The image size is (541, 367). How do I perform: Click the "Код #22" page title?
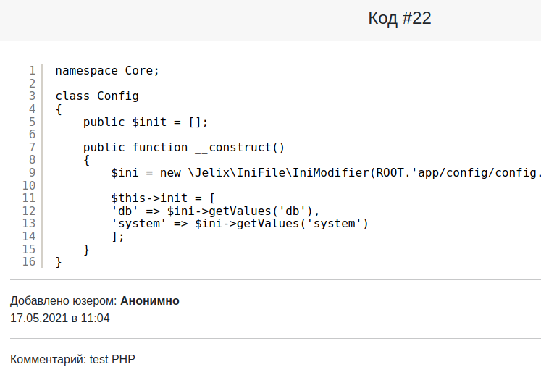point(399,19)
